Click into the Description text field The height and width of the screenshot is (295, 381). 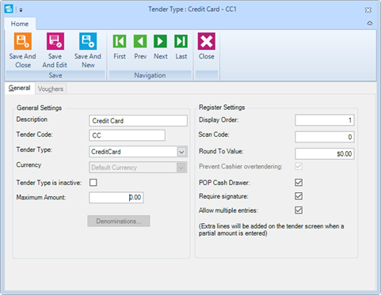pos(138,121)
